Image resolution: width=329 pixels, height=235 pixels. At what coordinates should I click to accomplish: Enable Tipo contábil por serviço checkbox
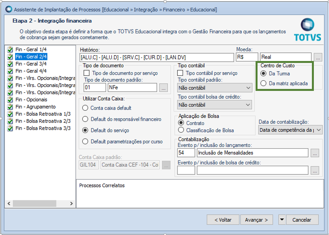(180, 73)
